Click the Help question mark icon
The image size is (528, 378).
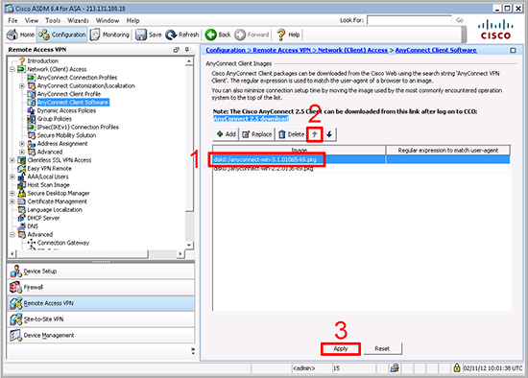[x=281, y=35]
